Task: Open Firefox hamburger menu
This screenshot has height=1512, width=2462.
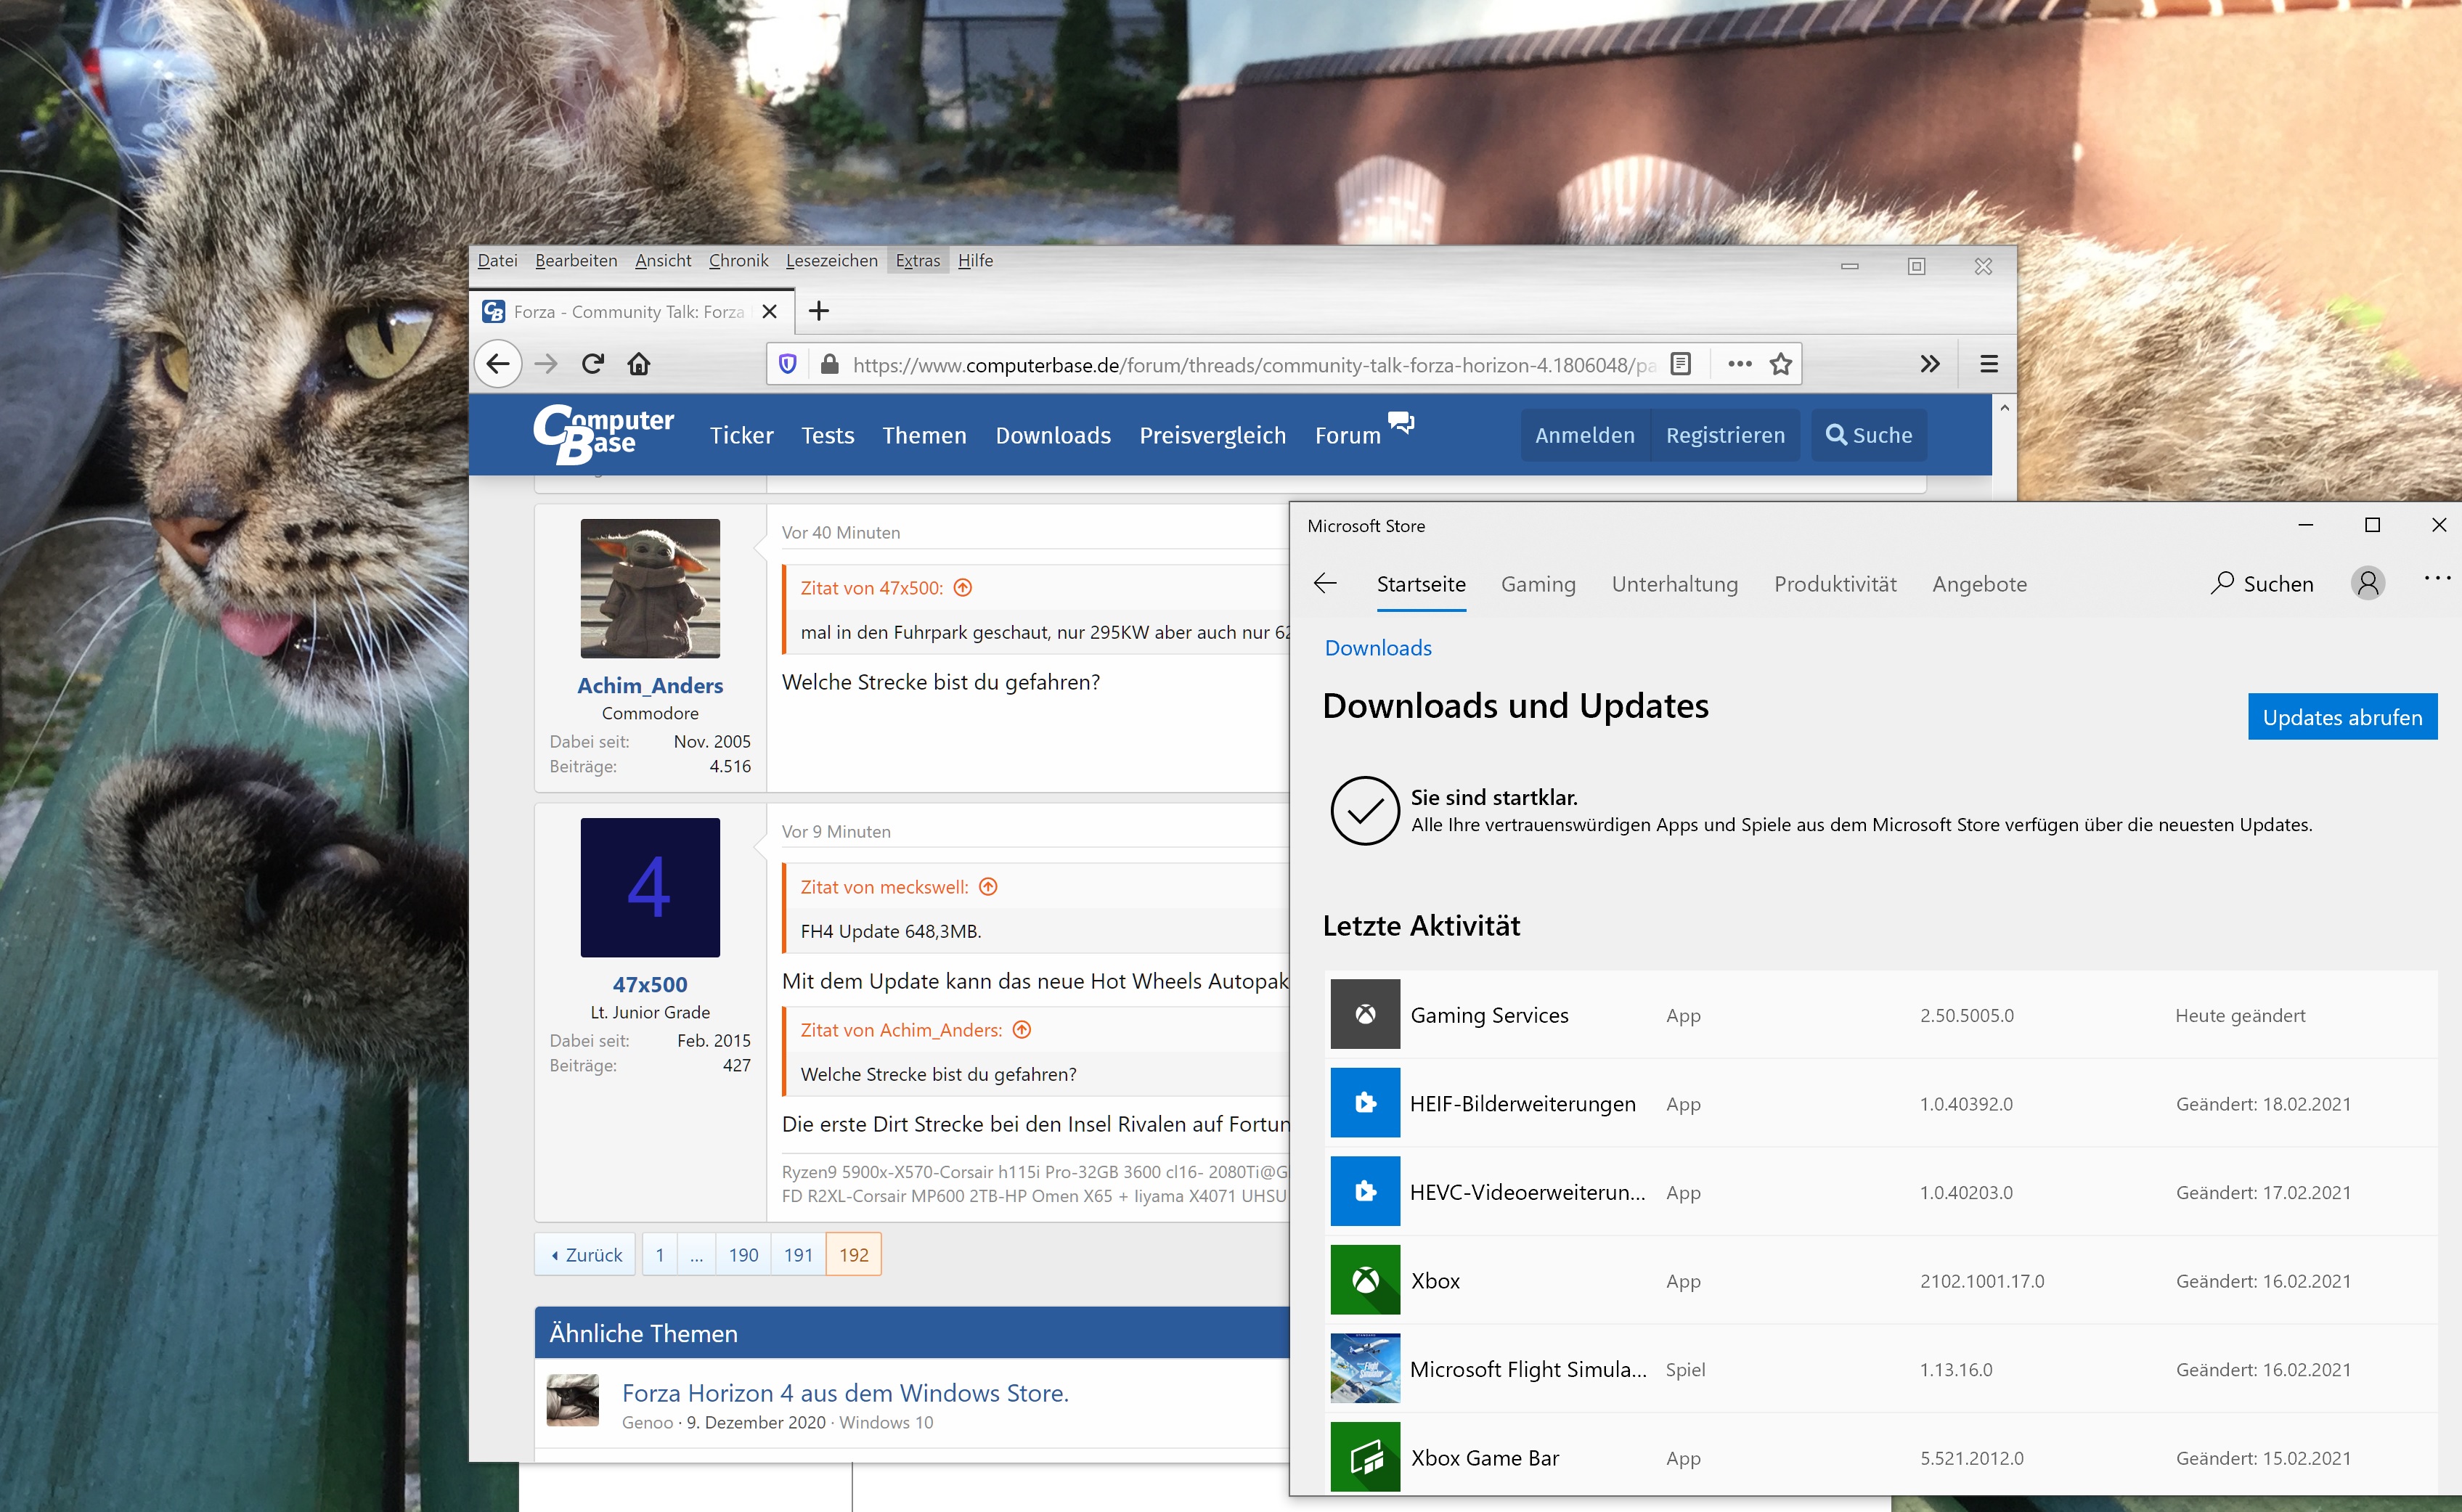Action: pyautogui.click(x=1989, y=364)
